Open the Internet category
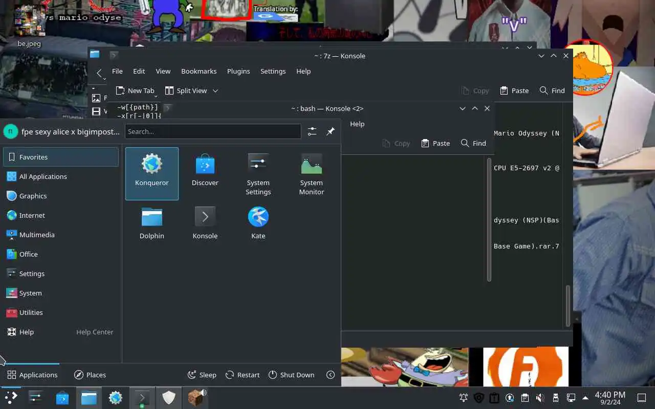 [61, 215]
